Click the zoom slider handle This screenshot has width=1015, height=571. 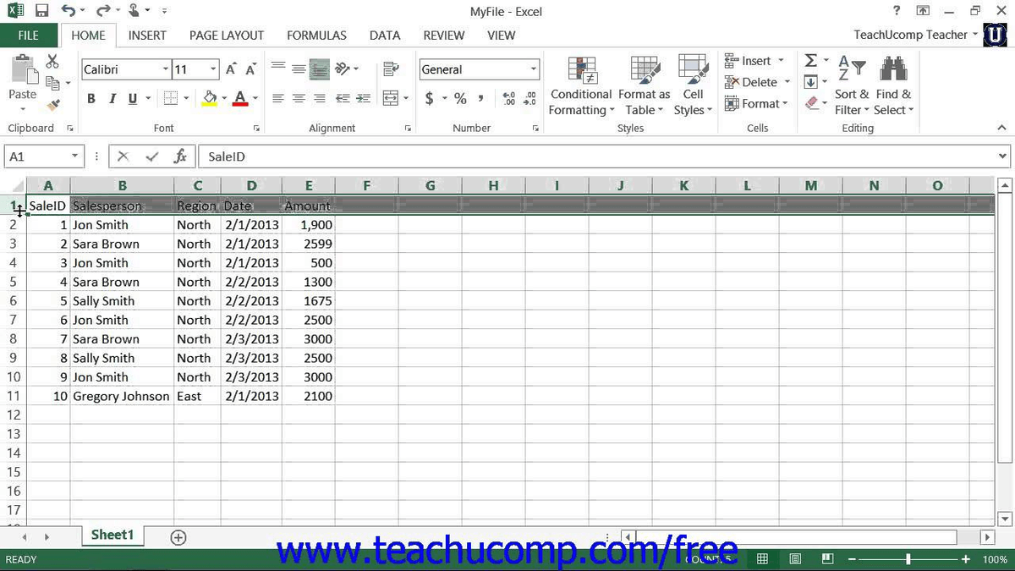(x=908, y=559)
